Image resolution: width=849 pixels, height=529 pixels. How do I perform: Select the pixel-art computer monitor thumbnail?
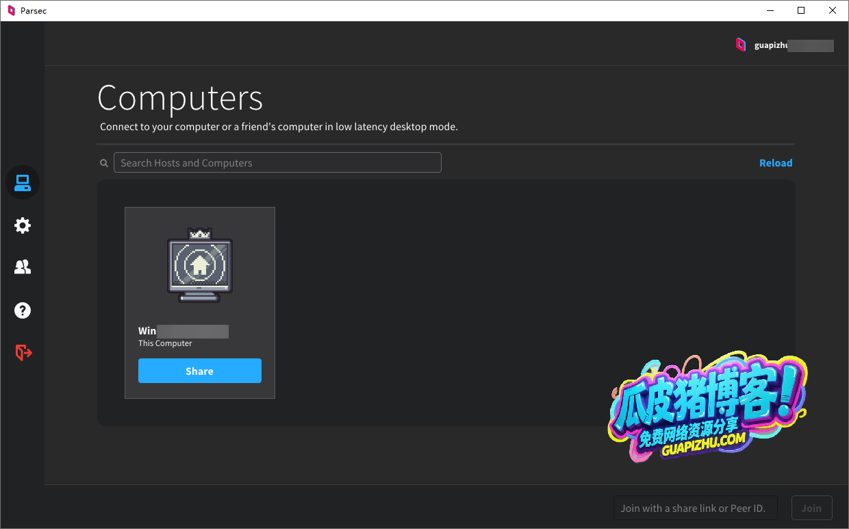tap(200, 265)
